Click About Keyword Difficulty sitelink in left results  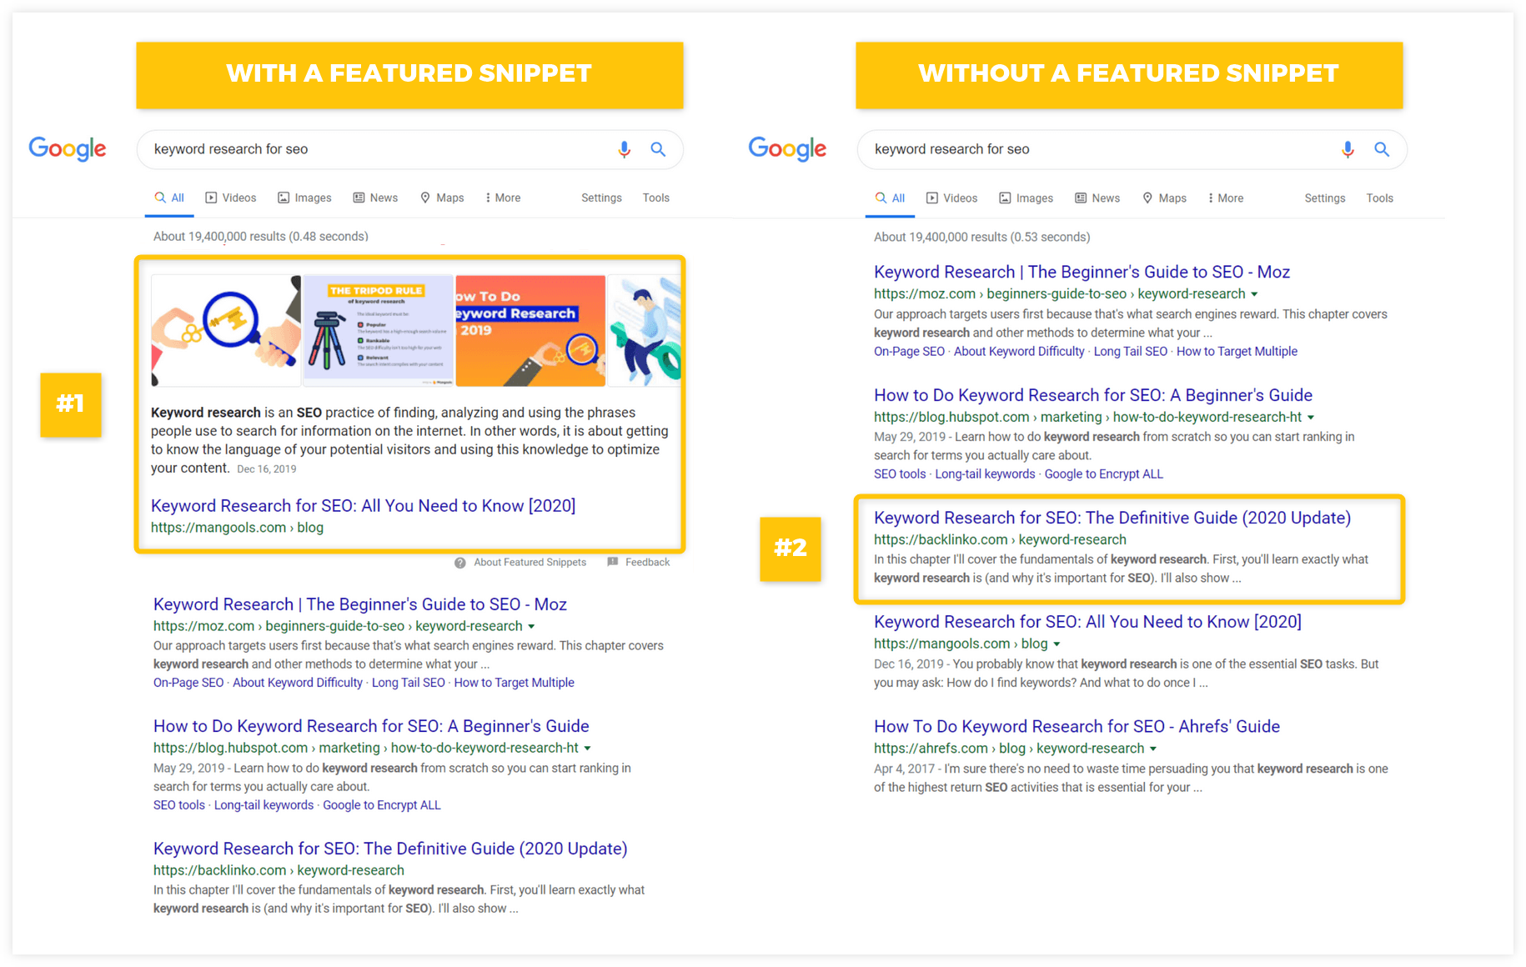pyautogui.click(x=298, y=683)
